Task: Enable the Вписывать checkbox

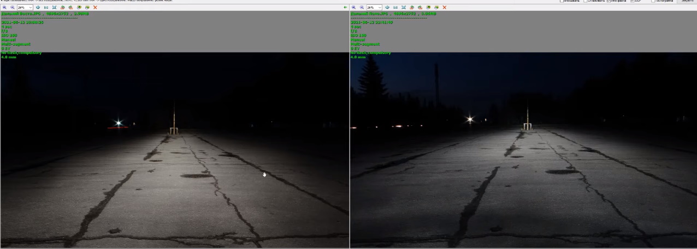Action: pos(562,1)
